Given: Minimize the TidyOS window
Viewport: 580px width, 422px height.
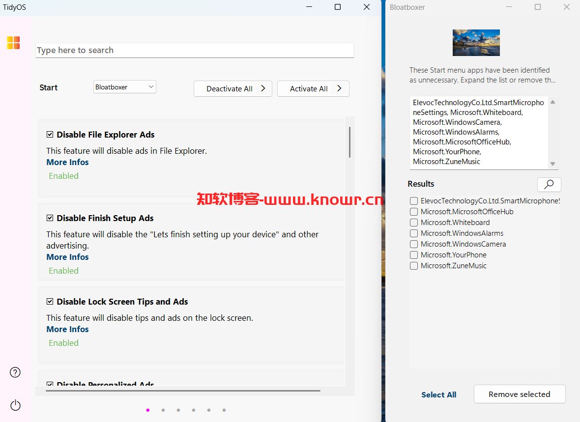Looking at the screenshot, I should tap(309, 7).
